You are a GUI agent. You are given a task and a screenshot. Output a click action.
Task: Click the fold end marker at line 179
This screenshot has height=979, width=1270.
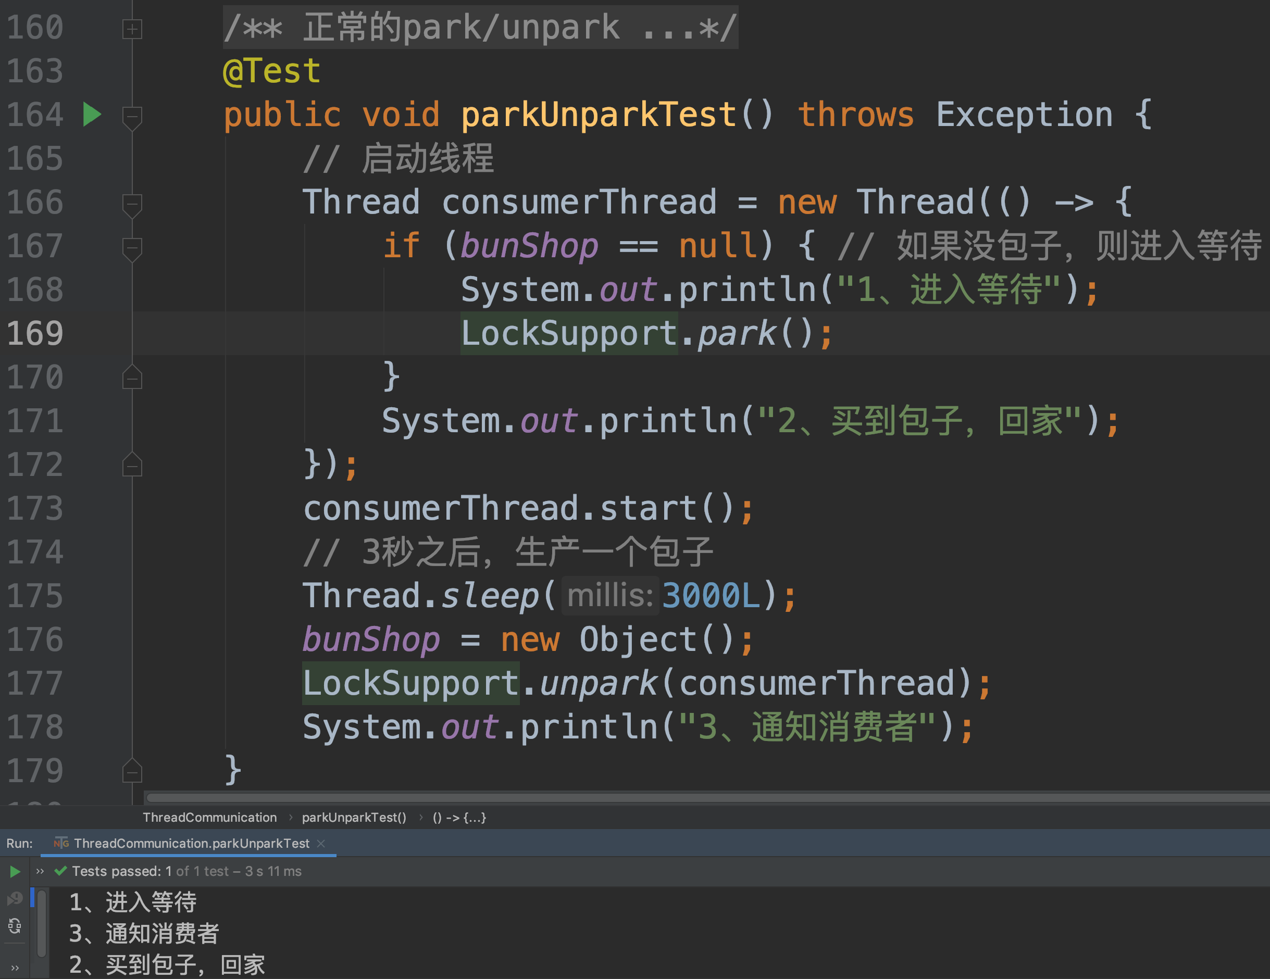[133, 772]
